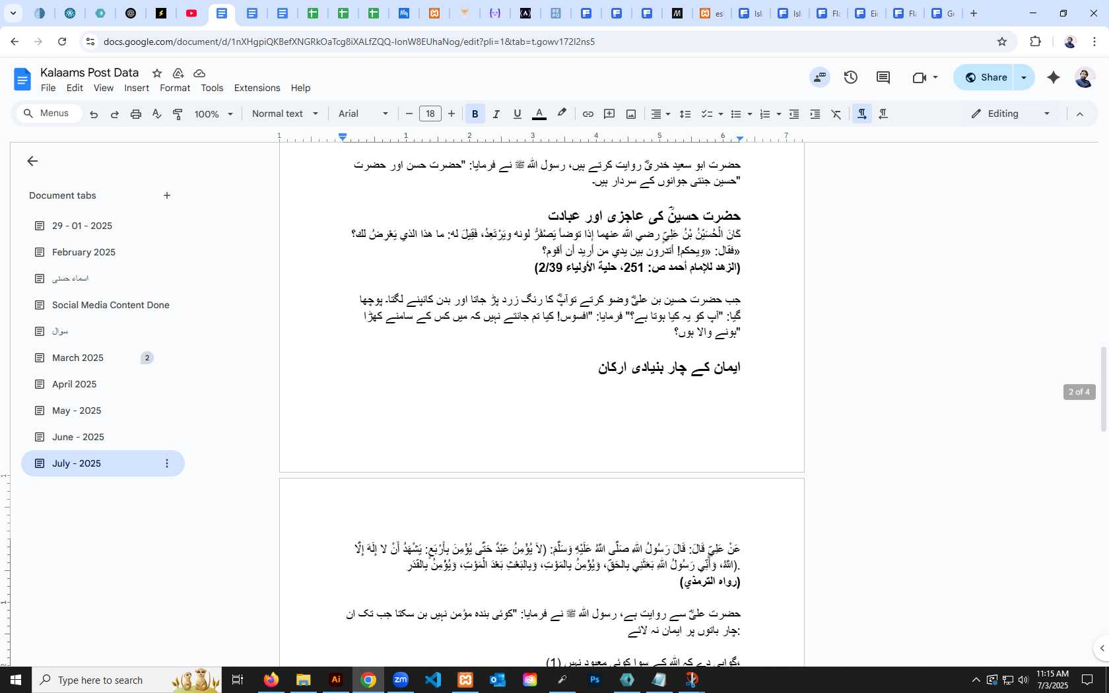Open Adobe Illustrator from the taskbar
The image size is (1109, 693).
[x=336, y=680]
